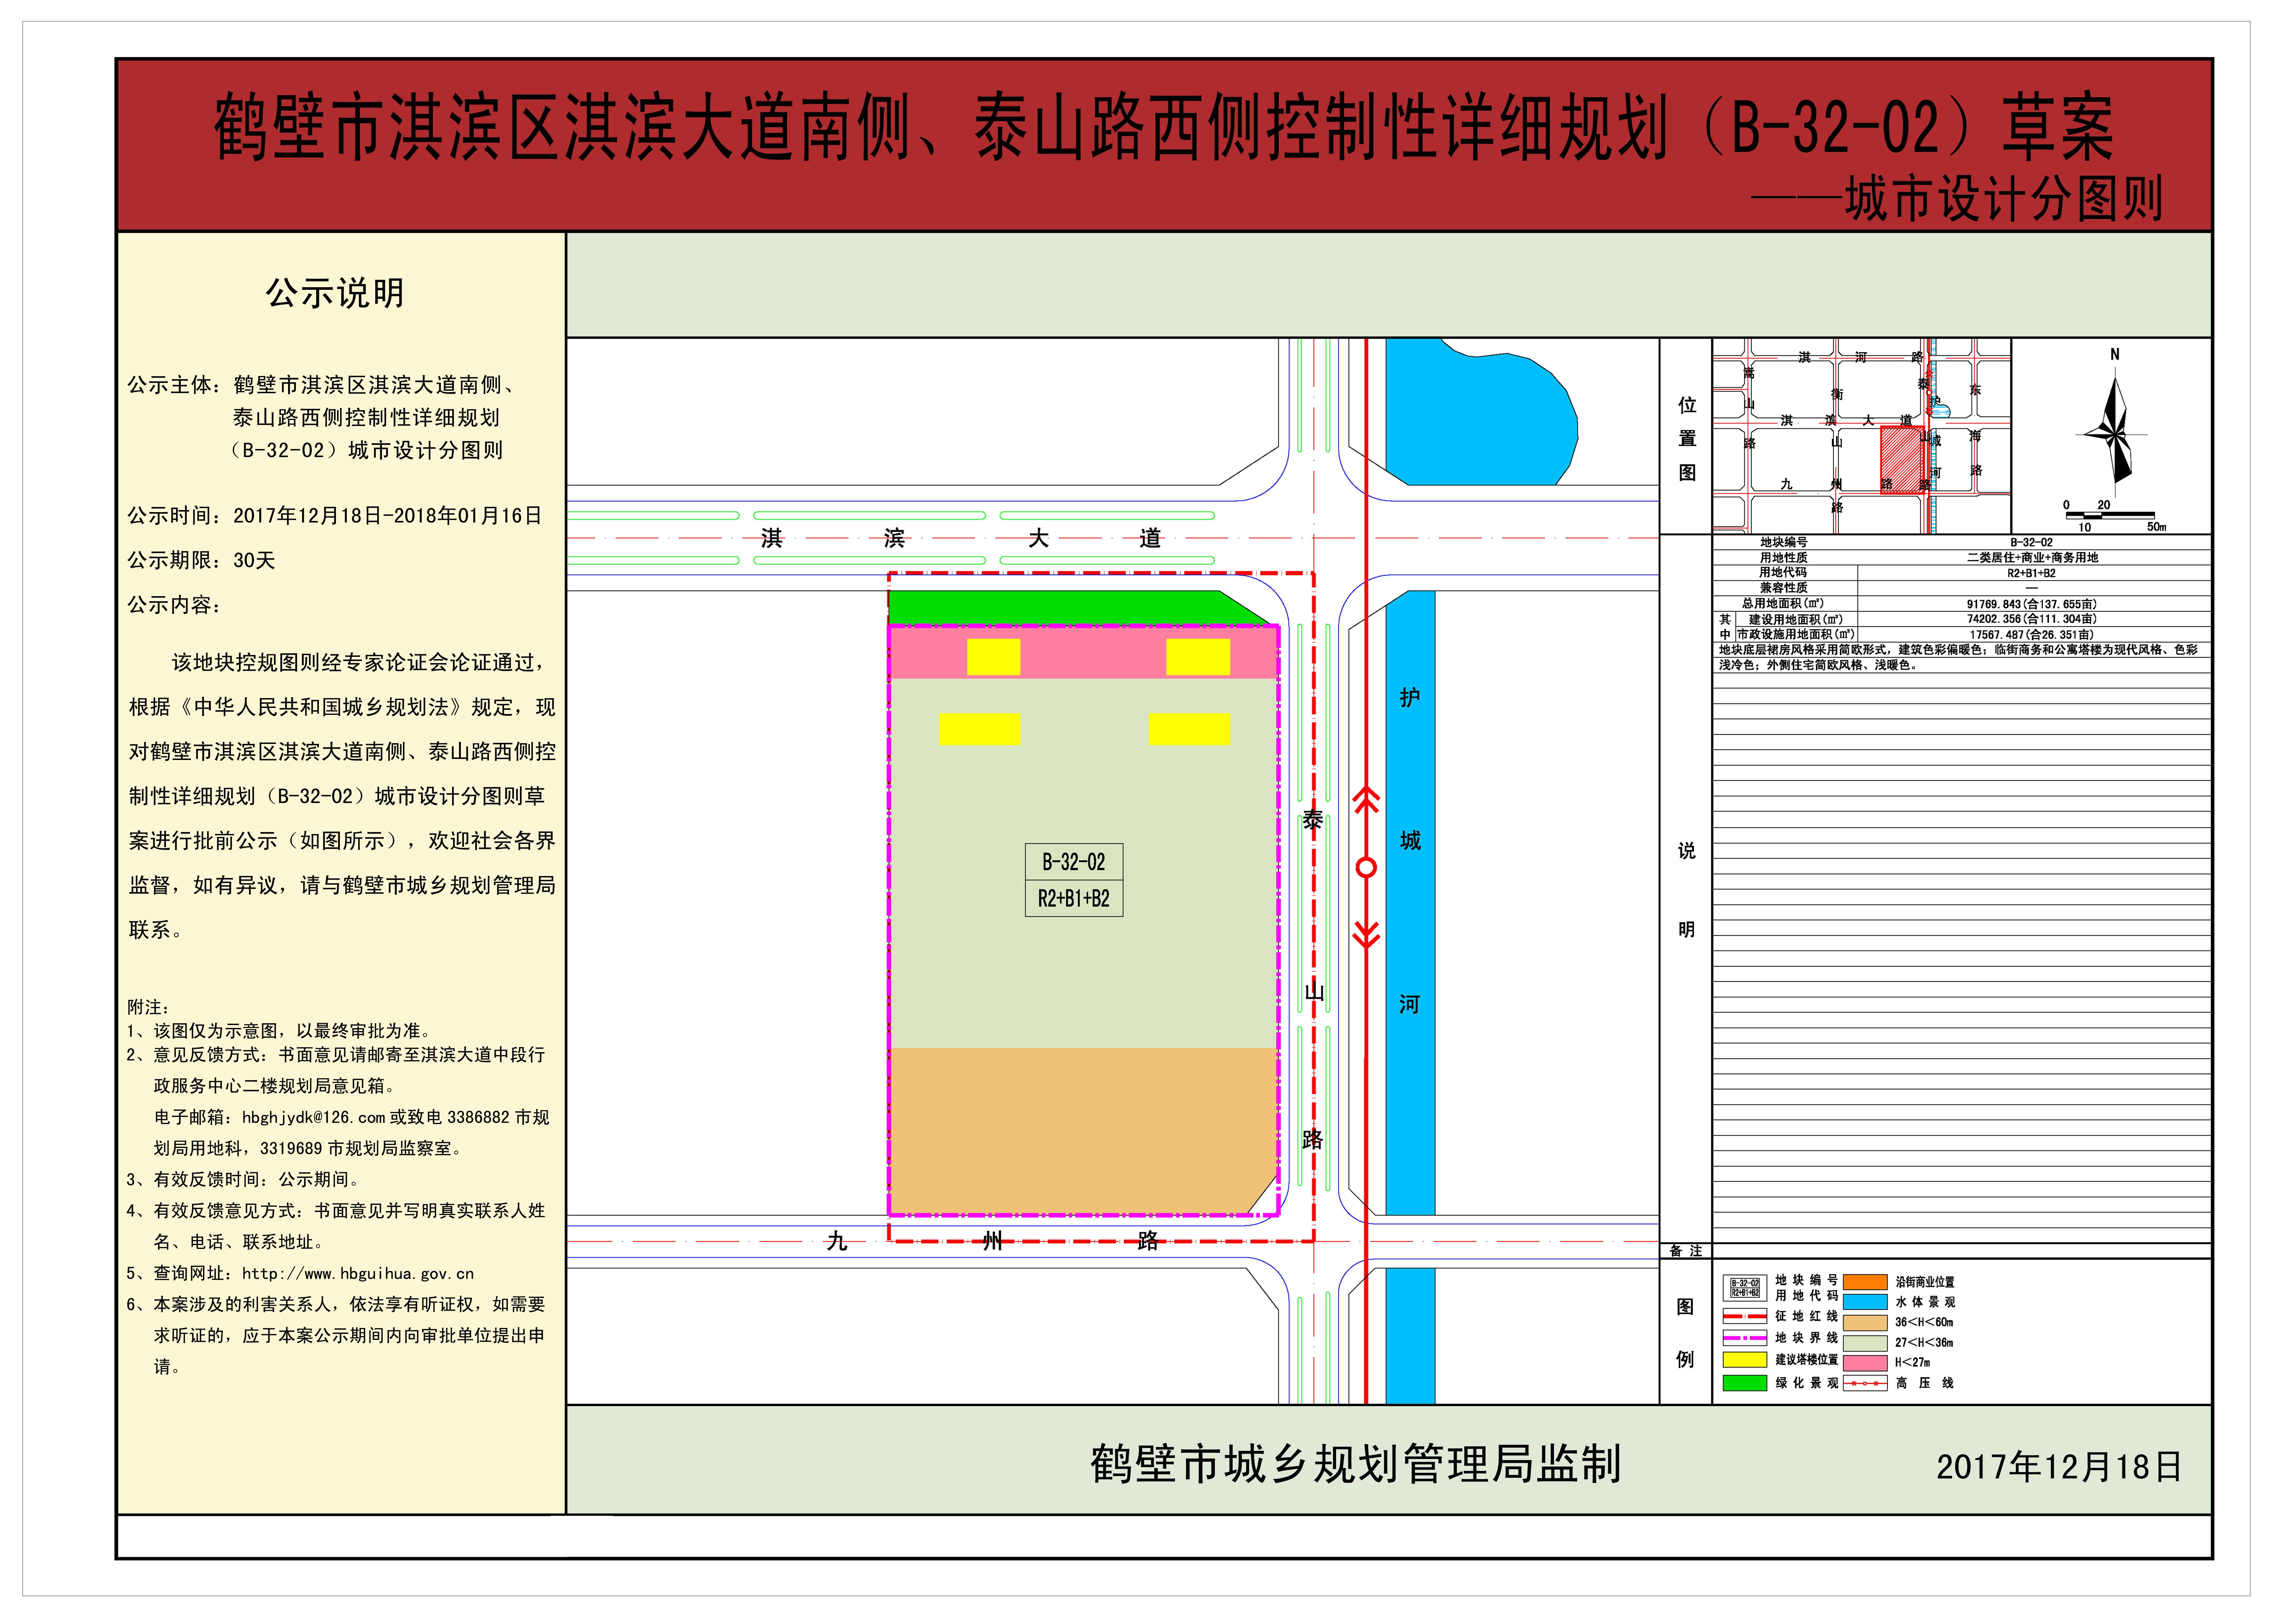
Task: Click the green landscape strip on main map
Action: click(1070, 608)
